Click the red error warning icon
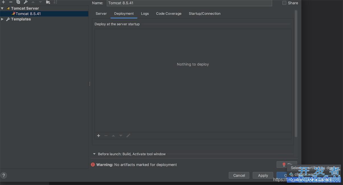343x185 pixels. [x=93, y=165]
